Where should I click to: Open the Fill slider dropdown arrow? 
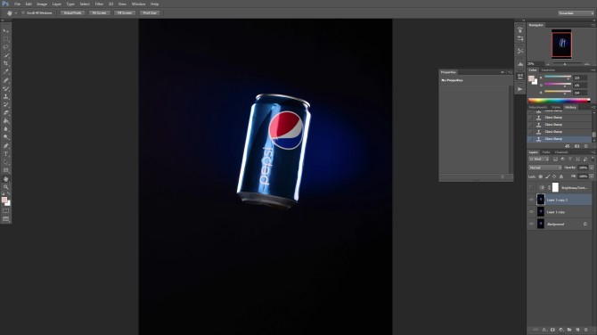[x=592, y=176]
